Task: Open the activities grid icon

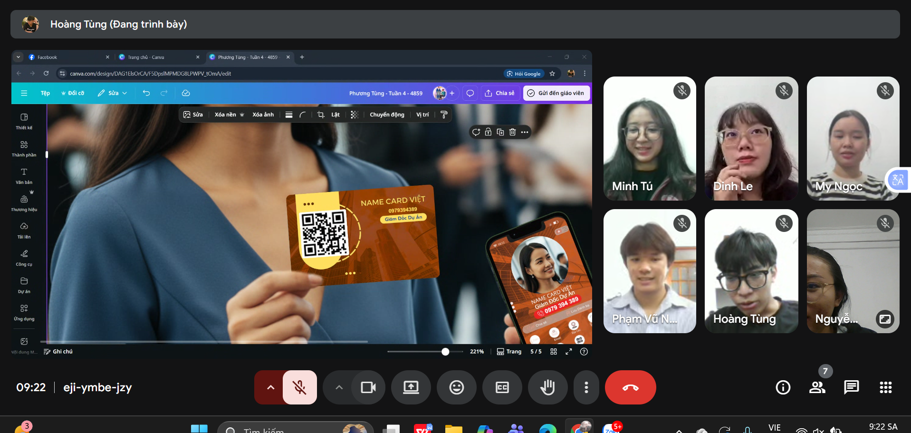Action: tap(885, 387)
